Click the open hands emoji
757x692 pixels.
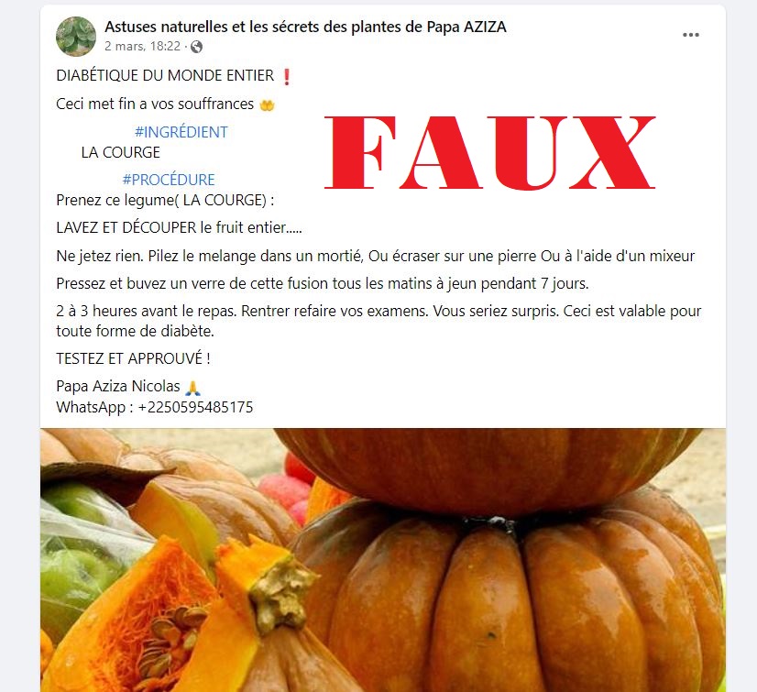tap(267, 104)
